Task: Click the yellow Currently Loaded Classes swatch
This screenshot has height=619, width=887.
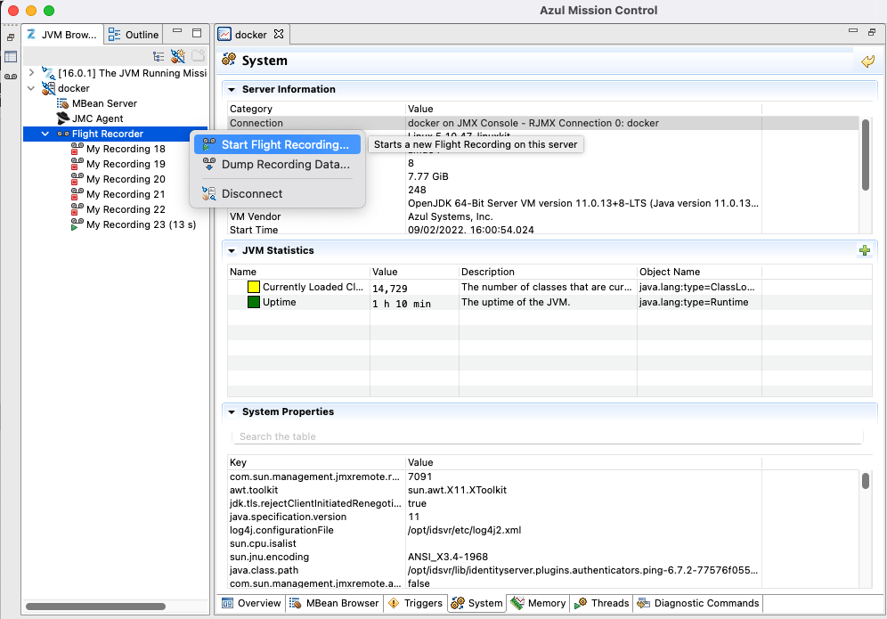Action: click(x=254, y=287)
